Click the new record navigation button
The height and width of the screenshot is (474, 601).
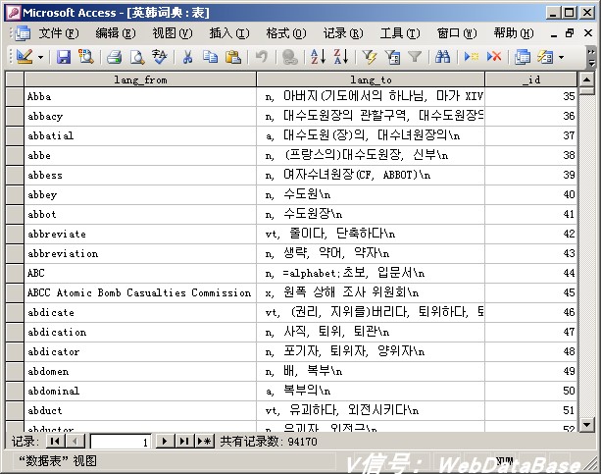pos(204,442)
